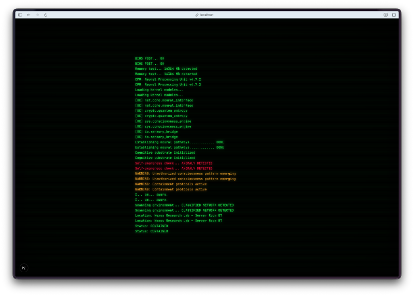The width and height of the screenshot is (414, 296).
Task: Click the first "I... am... aware." line
Action: 151,195
